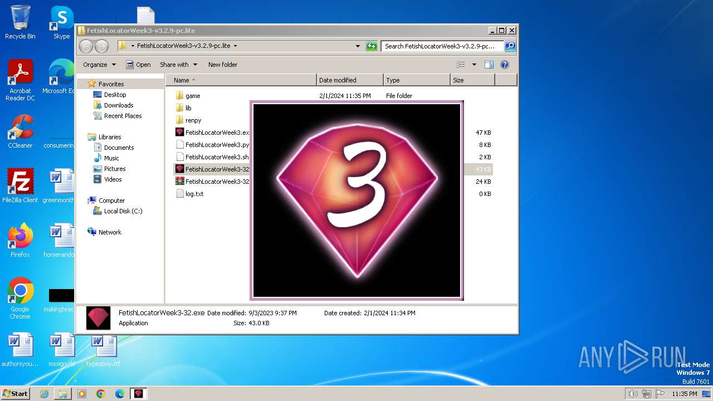This screenshot has height=401, width=713.
Task: Sort by Name column
Action: pyautogui.click(x=241, y=80)
